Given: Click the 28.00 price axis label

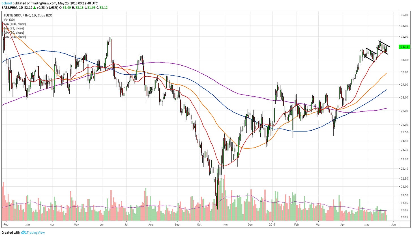Looking at the screenshot, I should click(404, 98).
